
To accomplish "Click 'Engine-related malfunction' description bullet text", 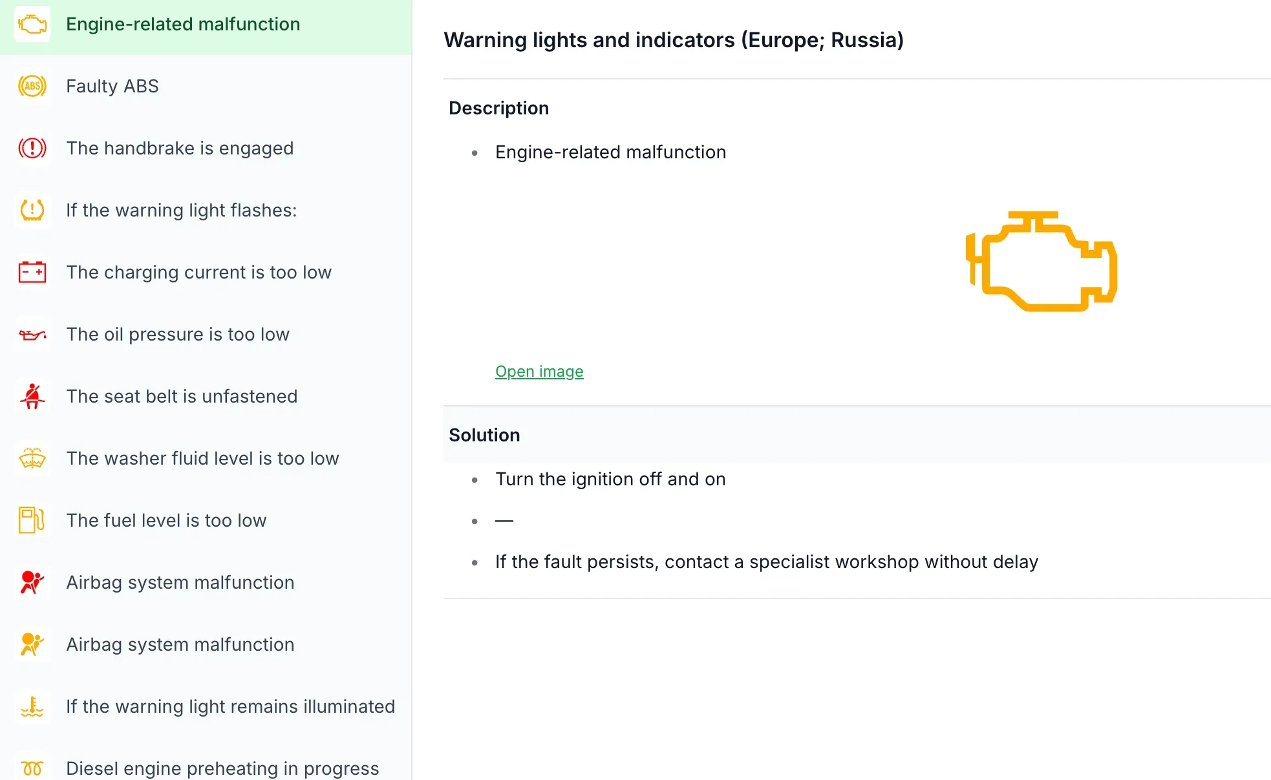I will point(610,152).
